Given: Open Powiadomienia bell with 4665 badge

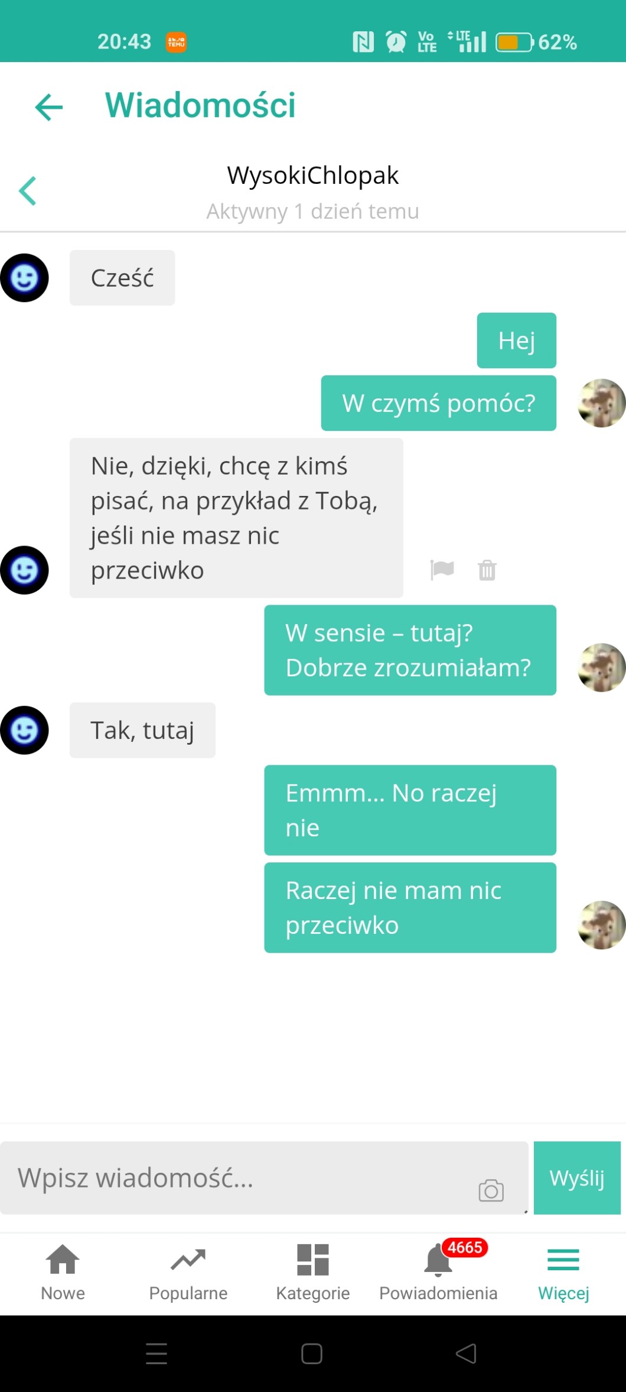Looking at the screenshot, I should click(x=438, y=1272).
